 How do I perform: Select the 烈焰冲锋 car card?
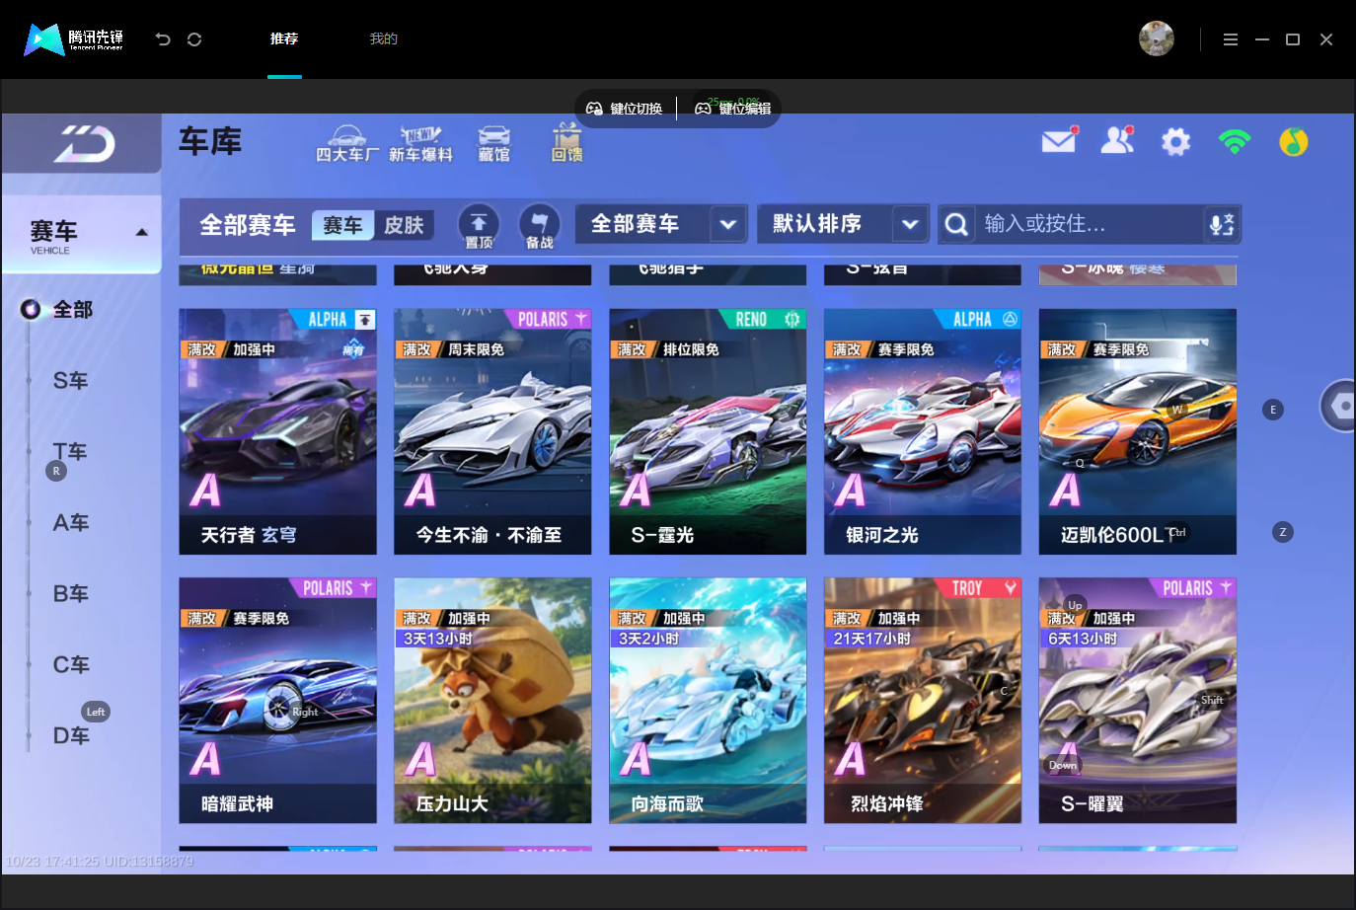(x=923, y=701)
